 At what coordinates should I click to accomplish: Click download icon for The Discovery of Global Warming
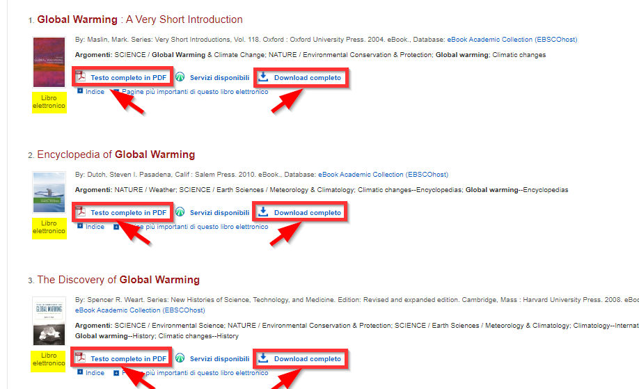(263, 358)
